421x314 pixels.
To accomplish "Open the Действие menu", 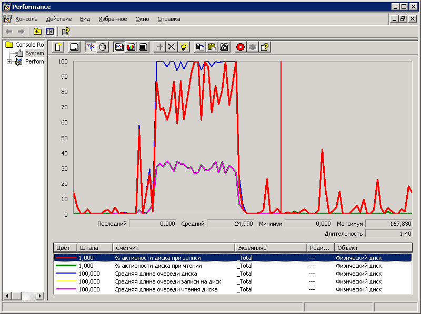I will click(59, 19).
